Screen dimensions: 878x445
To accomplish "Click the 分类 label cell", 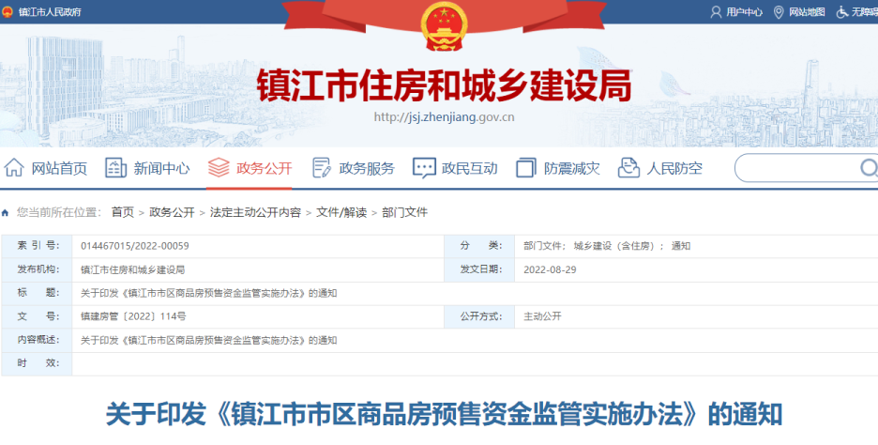I will tap(479, 246).
